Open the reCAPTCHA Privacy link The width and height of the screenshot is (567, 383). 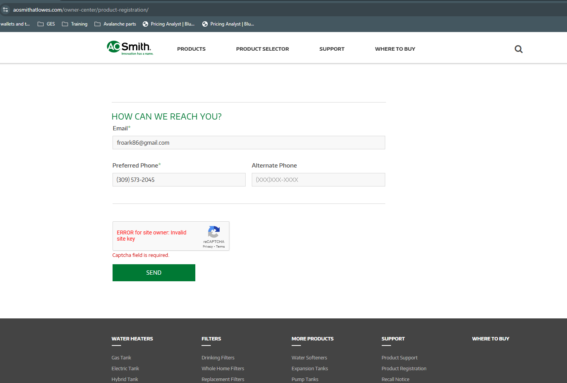pos(208,246)
